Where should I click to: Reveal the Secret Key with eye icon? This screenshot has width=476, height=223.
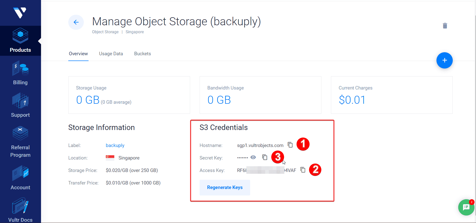coord(253,157)
